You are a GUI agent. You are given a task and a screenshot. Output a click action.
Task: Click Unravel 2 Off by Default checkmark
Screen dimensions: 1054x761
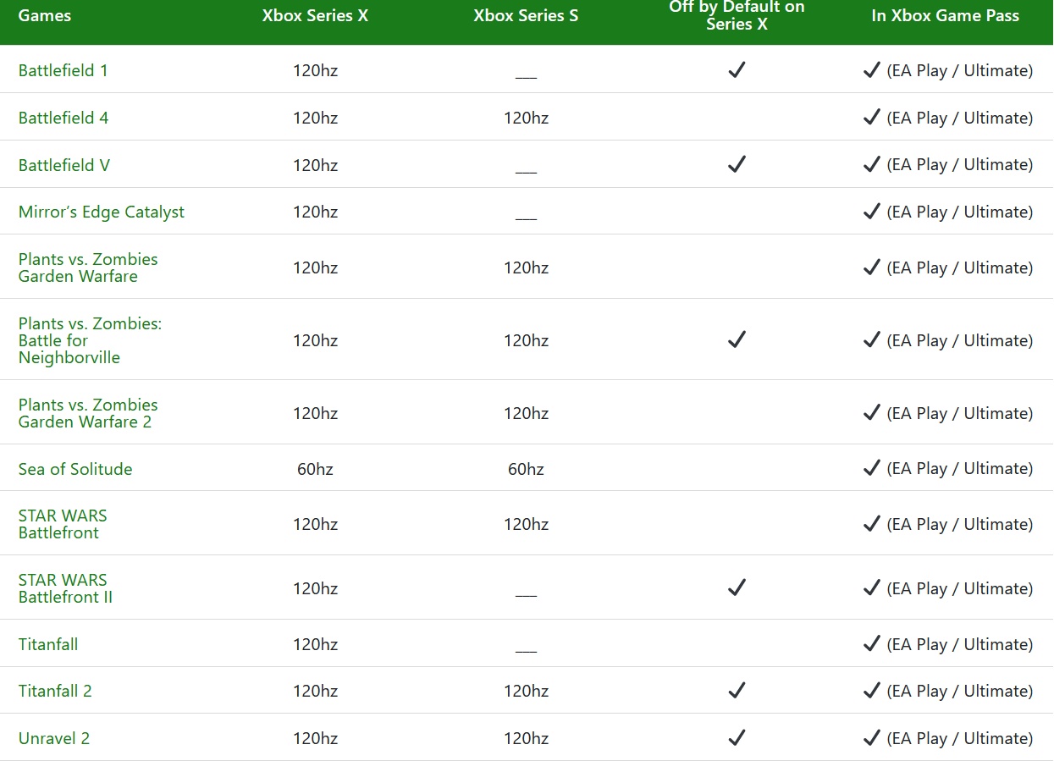pyautogui.click(x=737, y=738)
